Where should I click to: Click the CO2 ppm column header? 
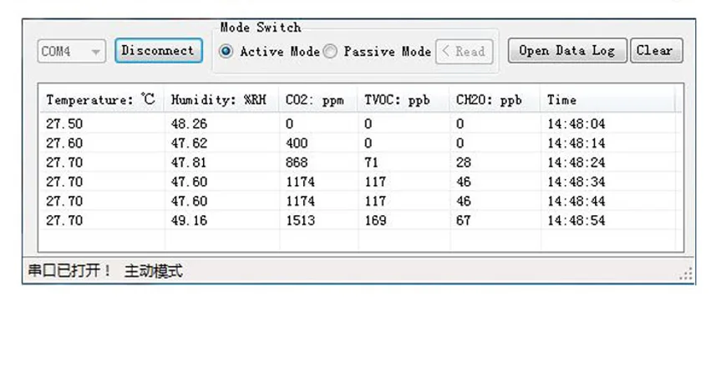click(x=318, y=100)
